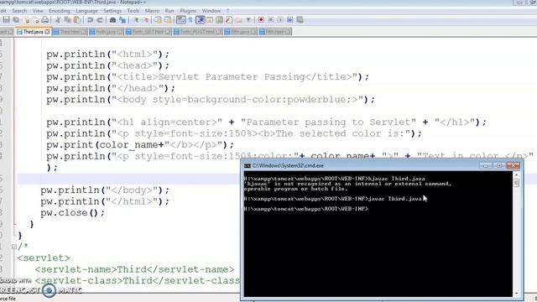Open the Plugins menu
537x302 pixels.
188,11
